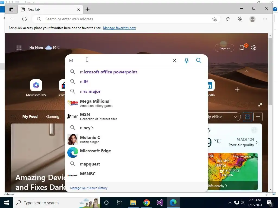The height and width of the screenshot is (208, 278).
Task: Expand the background image view
Action: (260, 105)
